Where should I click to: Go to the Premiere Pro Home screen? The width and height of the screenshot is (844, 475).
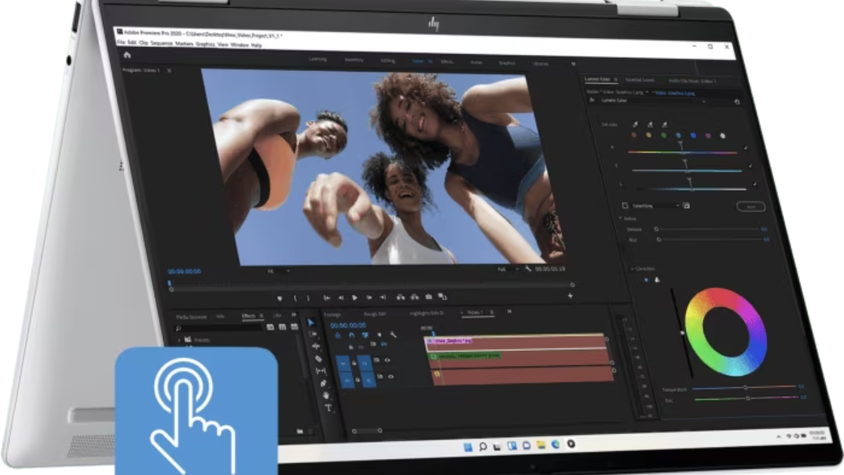[x=127, y=54]
